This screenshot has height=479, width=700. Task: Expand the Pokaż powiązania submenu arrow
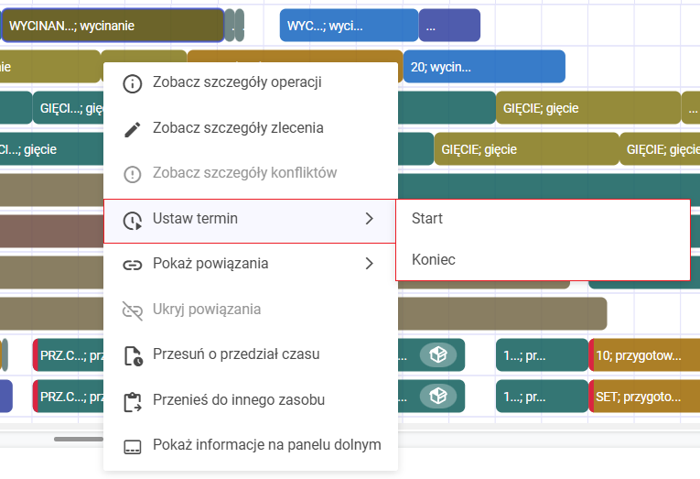[x=370, y=264]
